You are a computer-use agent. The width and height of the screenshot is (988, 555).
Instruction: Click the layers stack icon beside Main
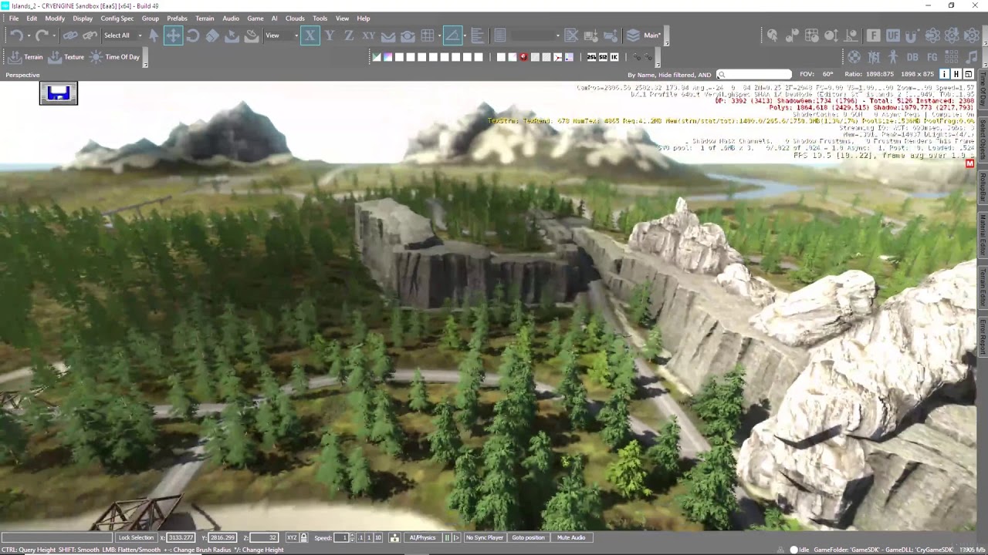click(x=633, y=35)
